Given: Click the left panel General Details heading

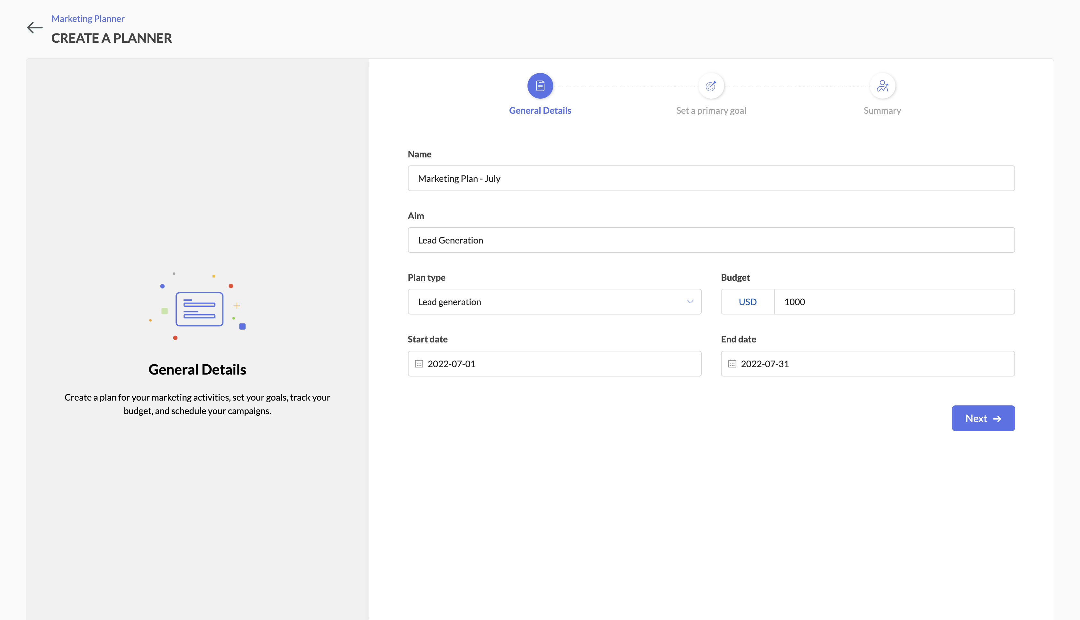Looking at the screenshot, I should tap(197, 369).
